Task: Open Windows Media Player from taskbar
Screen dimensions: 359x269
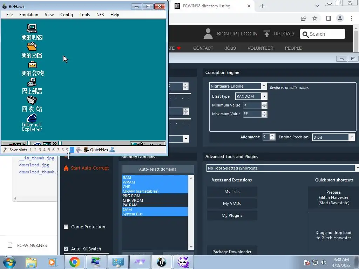Action: tap(52, 262)
